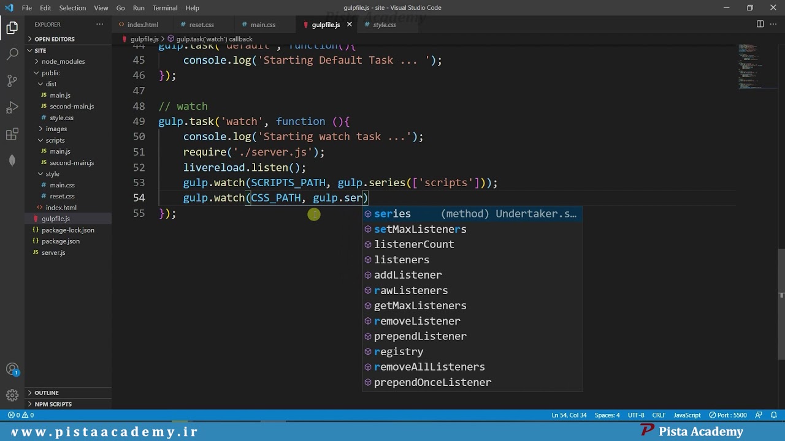This screenshot has height=441, width=785.
Task: Open the File menu
Action: [x=27, y=8]
